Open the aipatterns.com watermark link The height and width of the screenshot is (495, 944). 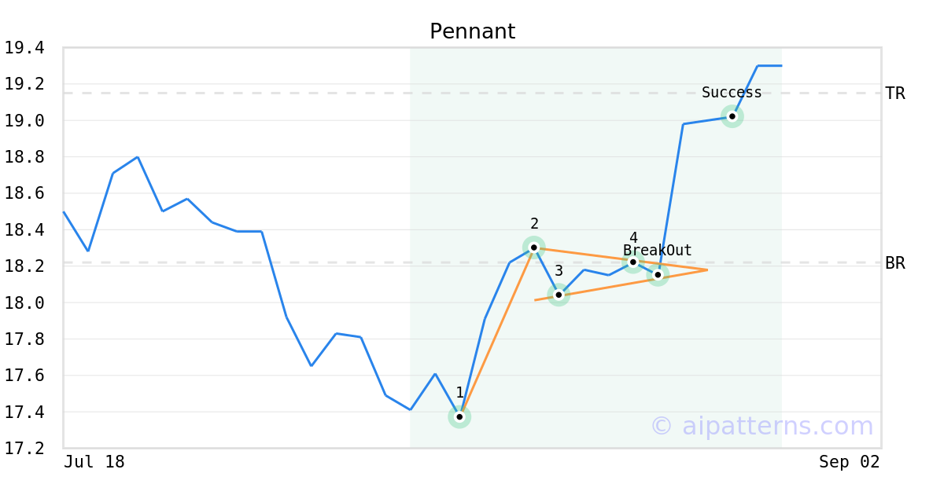tap(761, 426)
